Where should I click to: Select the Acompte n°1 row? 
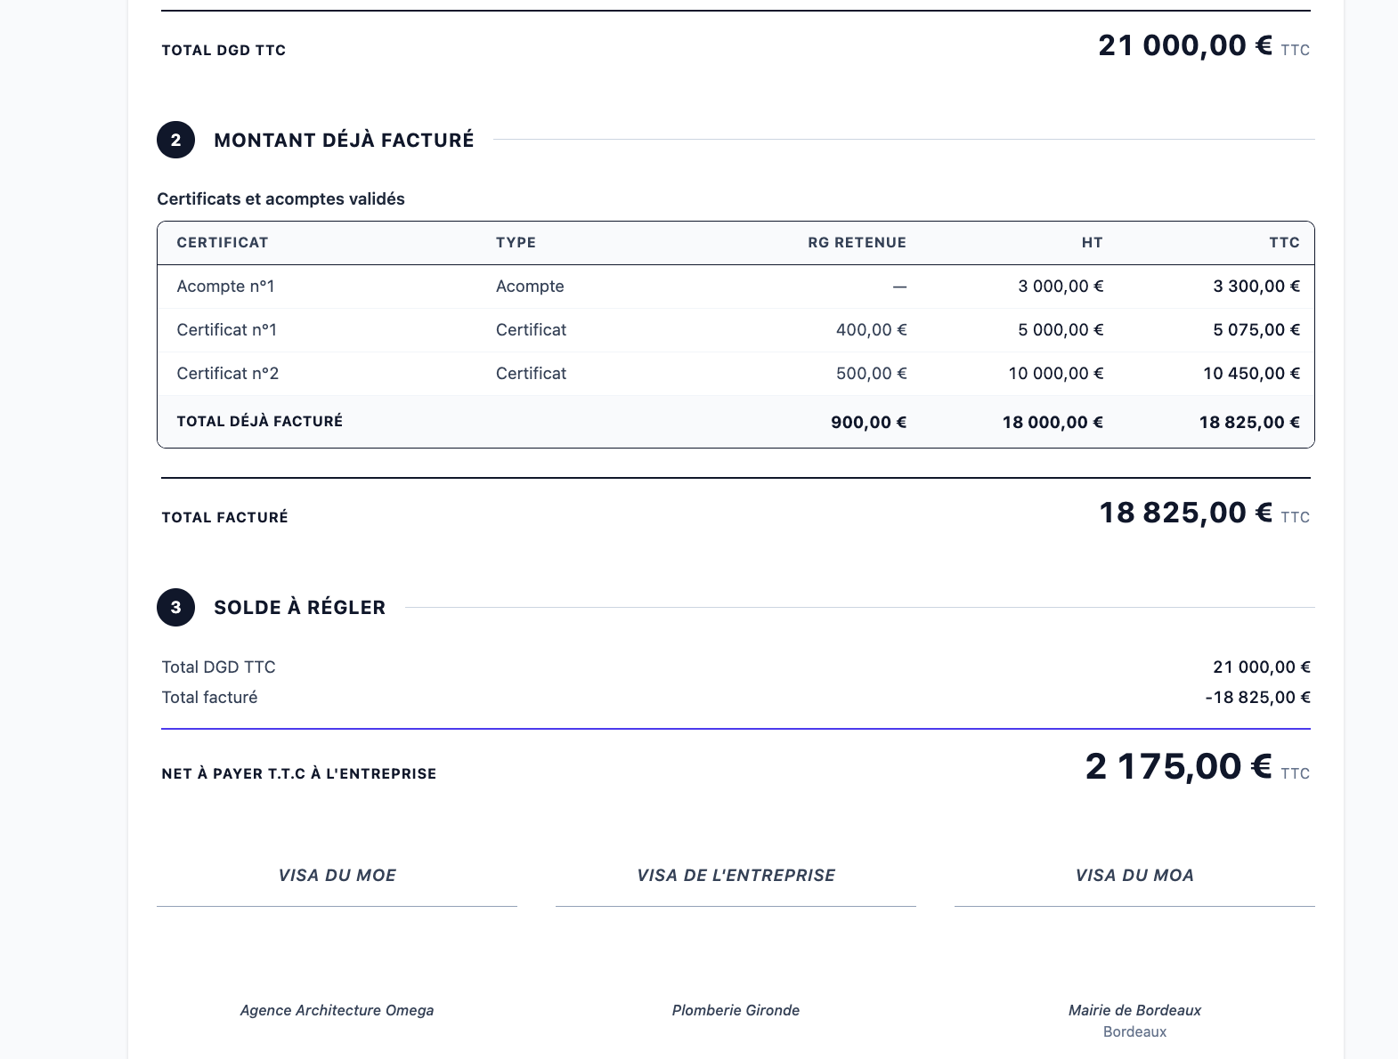[x=736, y=287]
